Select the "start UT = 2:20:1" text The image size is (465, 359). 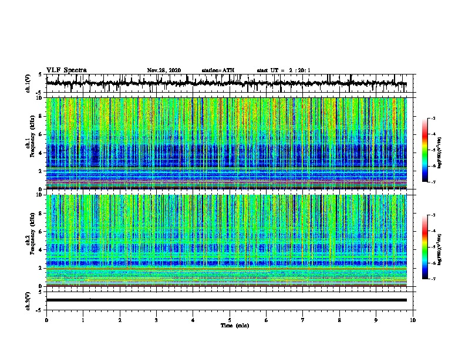[x=284, y=70]
